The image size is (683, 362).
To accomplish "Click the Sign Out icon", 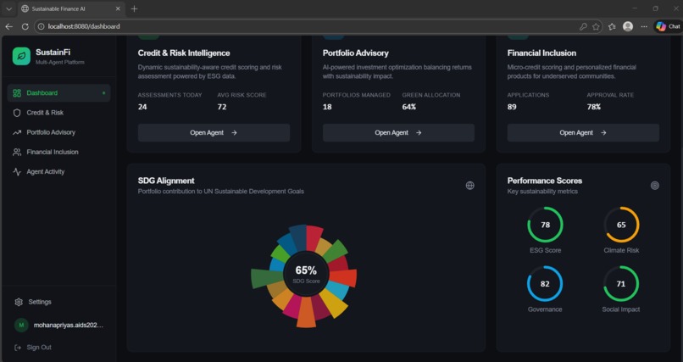I will point(18,348).
